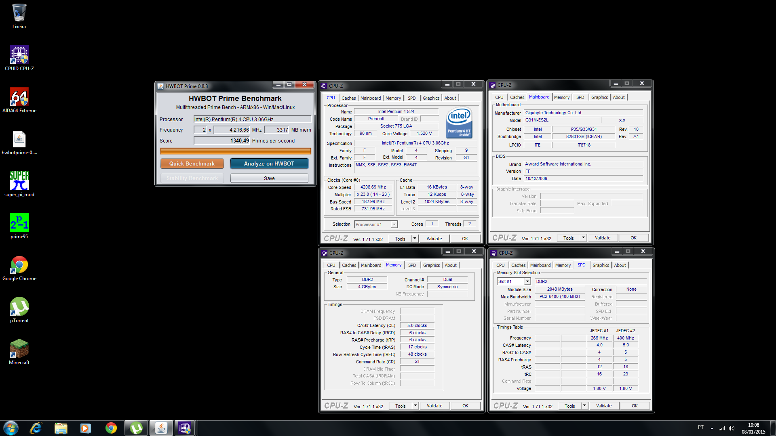Screen dimensions: 776x436
Task: Show hidden tray icons arrow
Action: pos(711,428)
